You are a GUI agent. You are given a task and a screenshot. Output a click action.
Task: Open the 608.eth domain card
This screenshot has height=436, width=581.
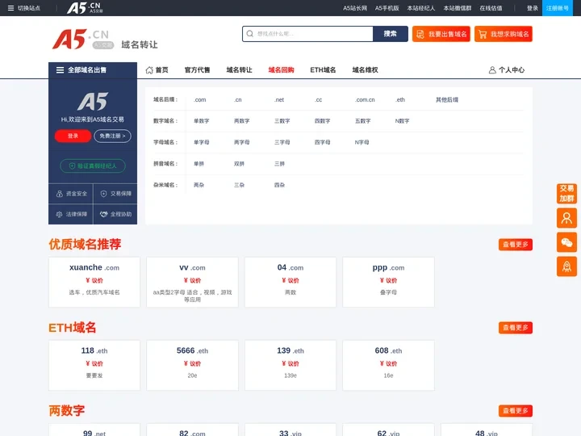(x=388, y=365)
